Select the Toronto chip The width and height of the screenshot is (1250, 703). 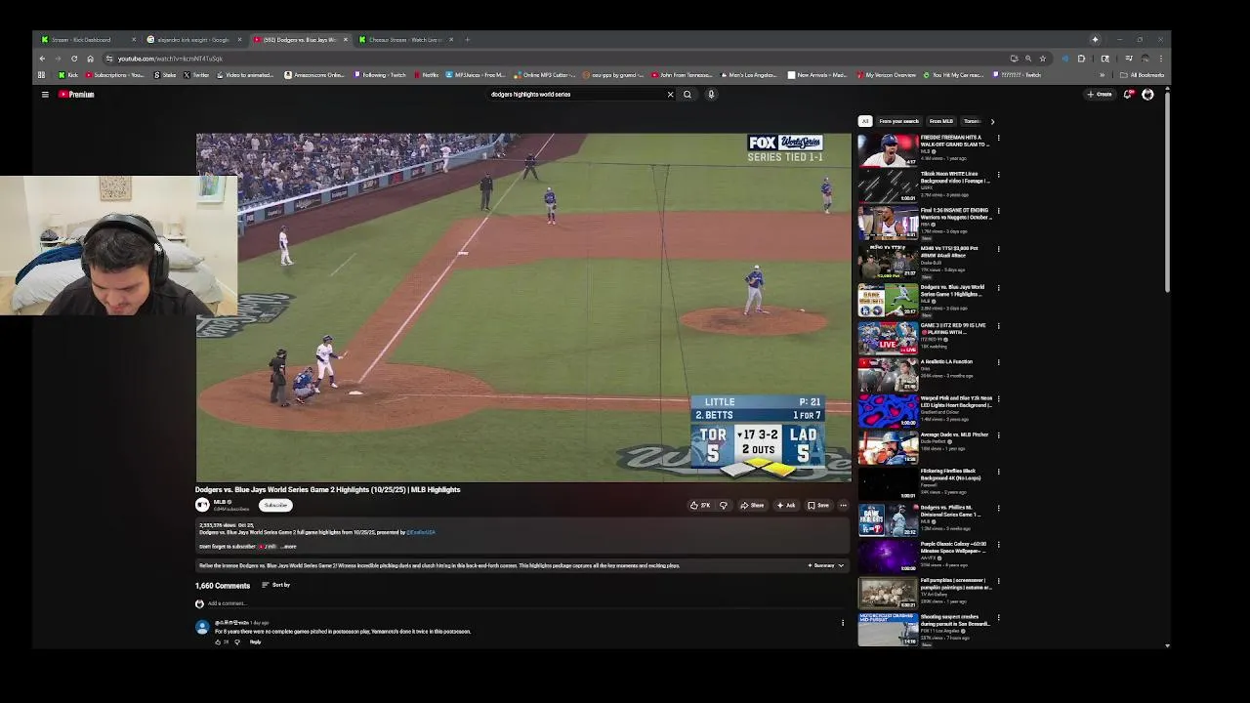click(971, 121)
